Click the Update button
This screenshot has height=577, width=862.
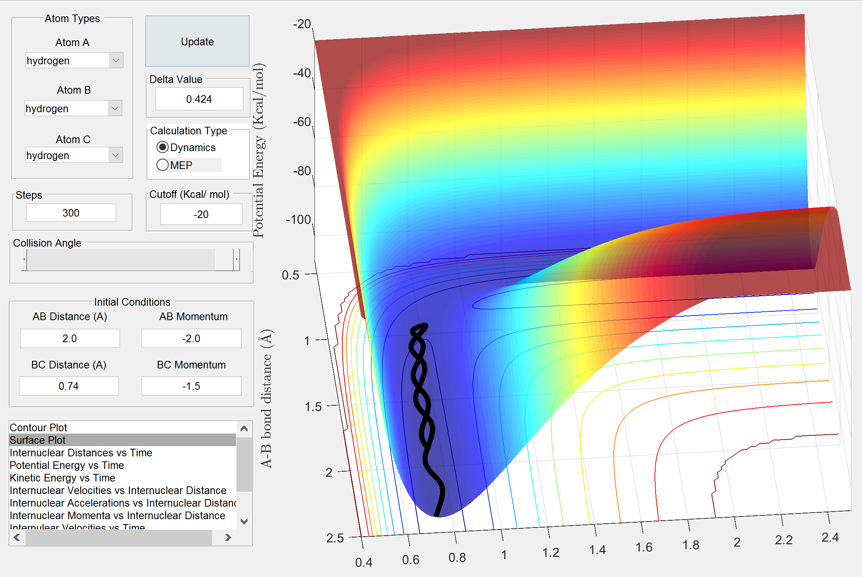[197, 41]
